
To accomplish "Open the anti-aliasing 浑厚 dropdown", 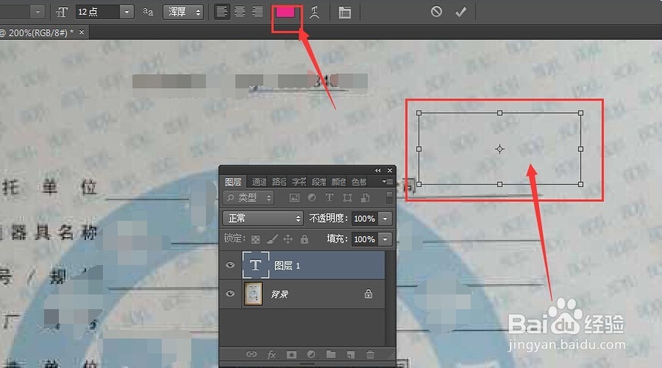I will pos(183,12).
